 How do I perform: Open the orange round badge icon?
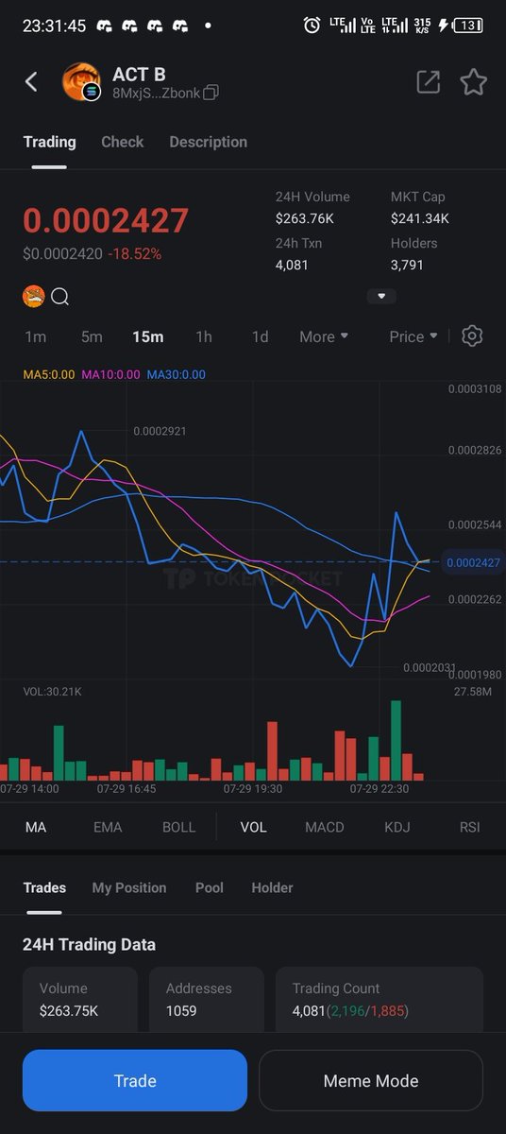coord(33,297)
